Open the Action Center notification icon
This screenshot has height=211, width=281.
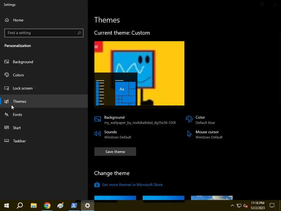click(x=272, y=206)
